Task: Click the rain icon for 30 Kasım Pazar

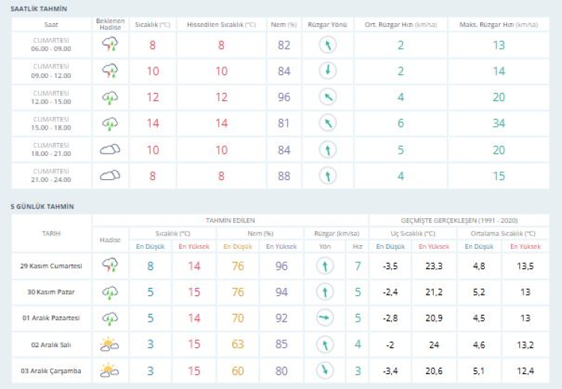Action: click(x=110, y=292)
